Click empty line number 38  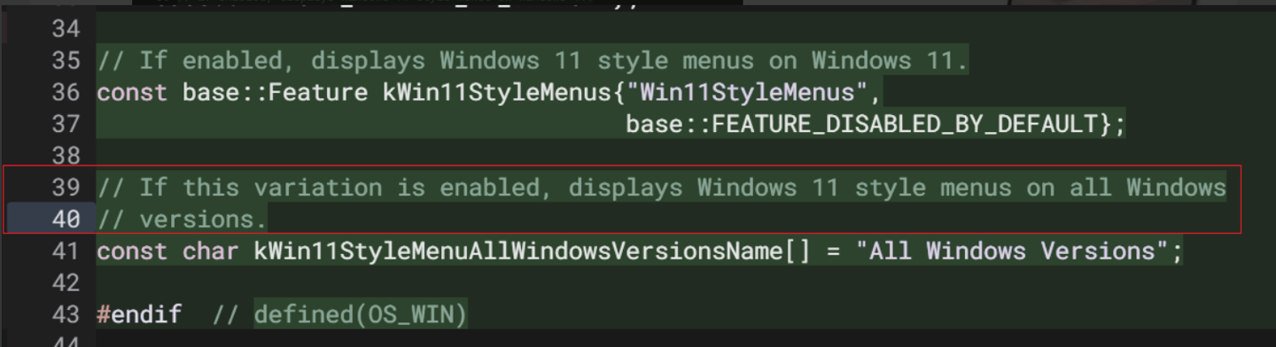coord(66,156)
